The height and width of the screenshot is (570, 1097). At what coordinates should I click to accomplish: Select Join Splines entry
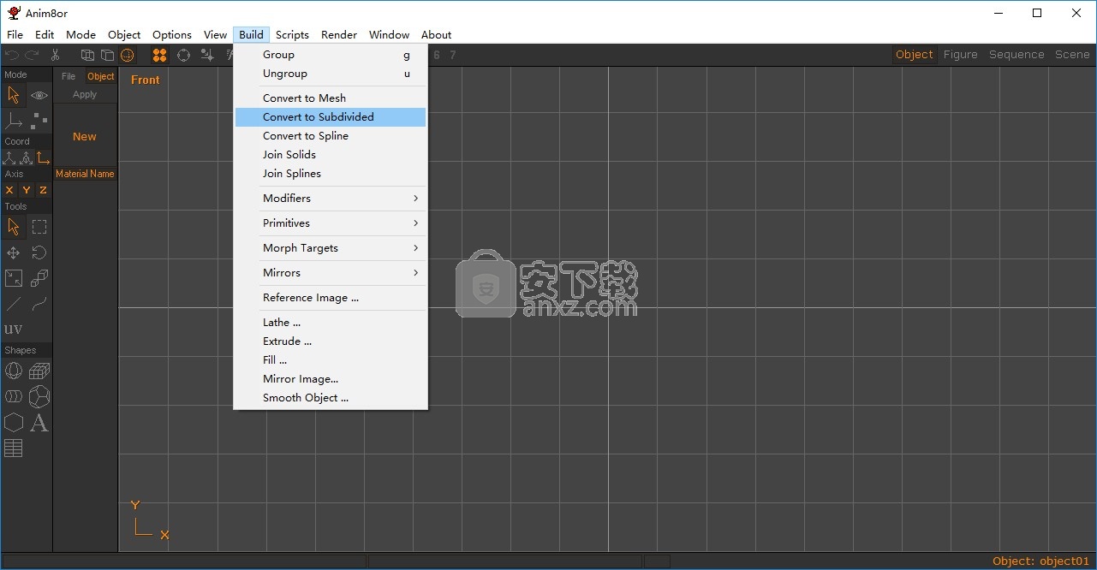(x=331, y=173)
